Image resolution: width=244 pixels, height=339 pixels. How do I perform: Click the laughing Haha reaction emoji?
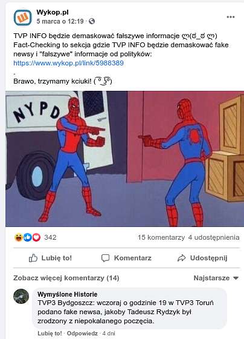coord(19,237)
